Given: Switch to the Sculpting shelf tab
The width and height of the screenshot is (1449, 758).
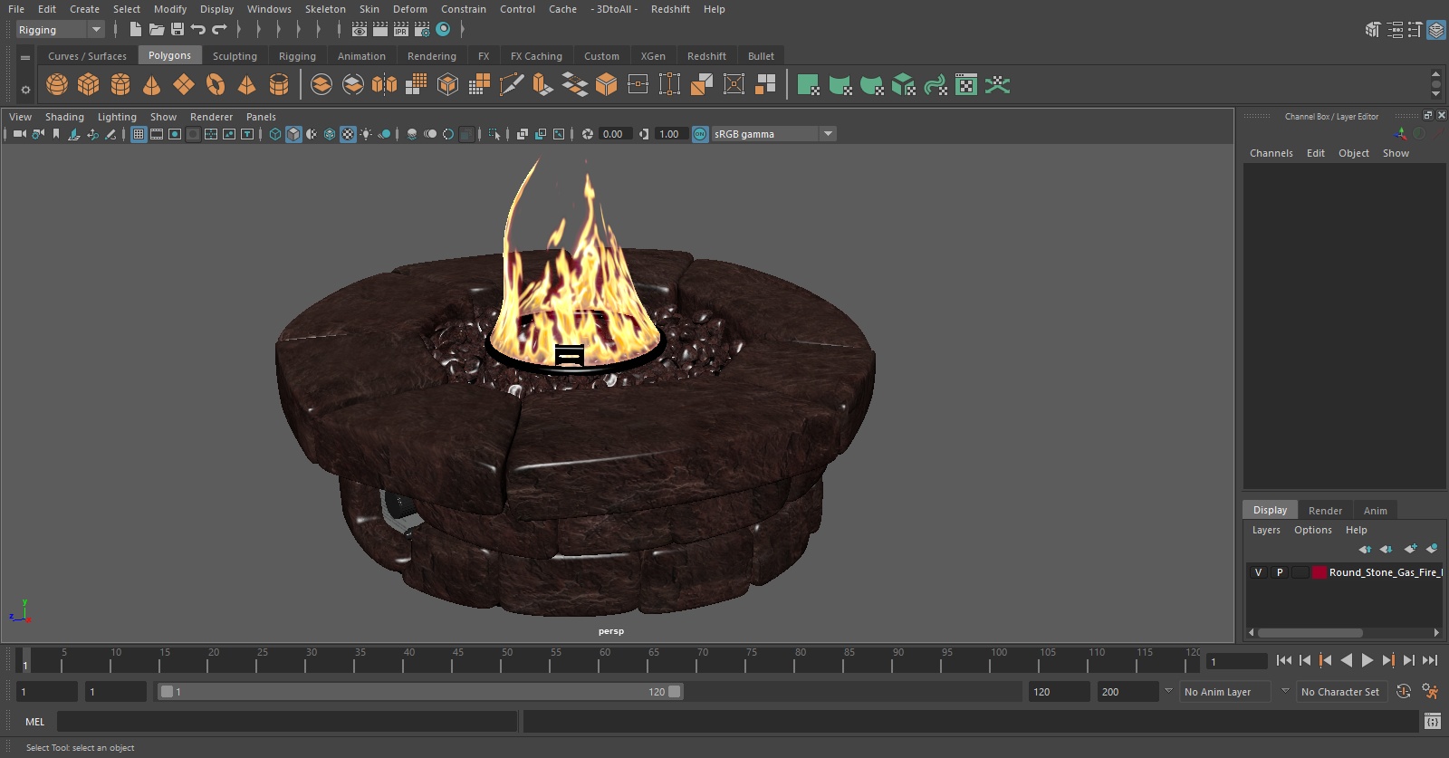Looking at the screenshot, I should 235,56.
